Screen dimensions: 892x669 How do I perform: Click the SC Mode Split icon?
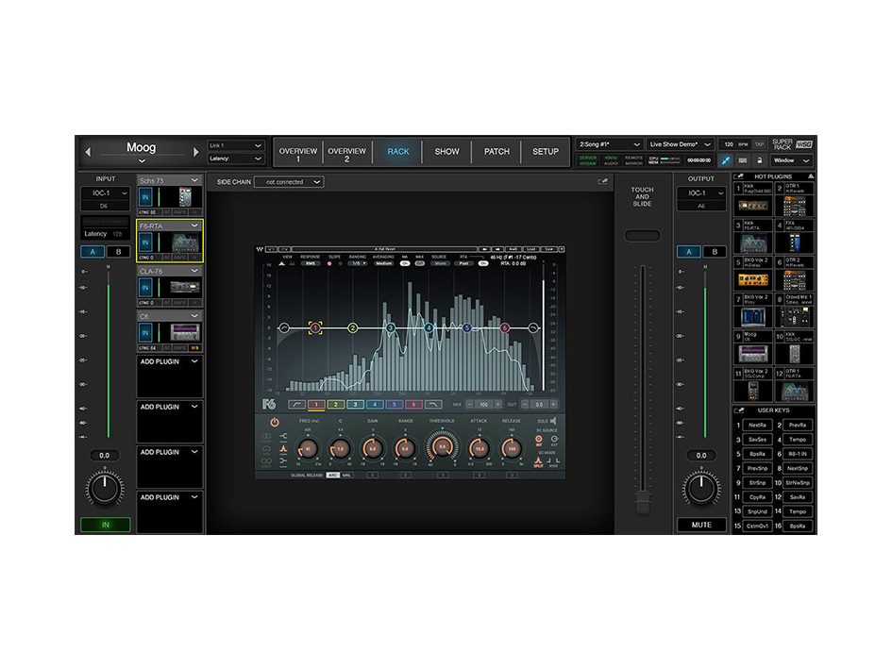(538, 461)
